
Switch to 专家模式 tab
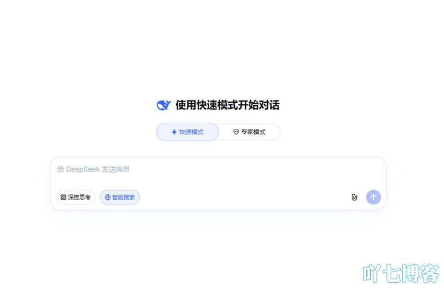(249, 132)
